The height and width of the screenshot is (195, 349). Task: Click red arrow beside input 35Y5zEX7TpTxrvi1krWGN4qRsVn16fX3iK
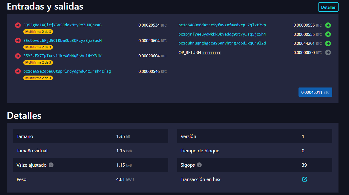(18, 56)
